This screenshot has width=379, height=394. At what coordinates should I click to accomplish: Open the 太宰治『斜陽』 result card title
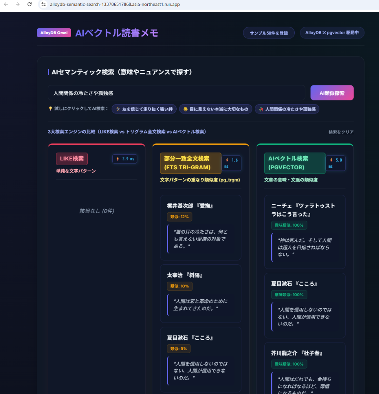click(x=185, y=275)
